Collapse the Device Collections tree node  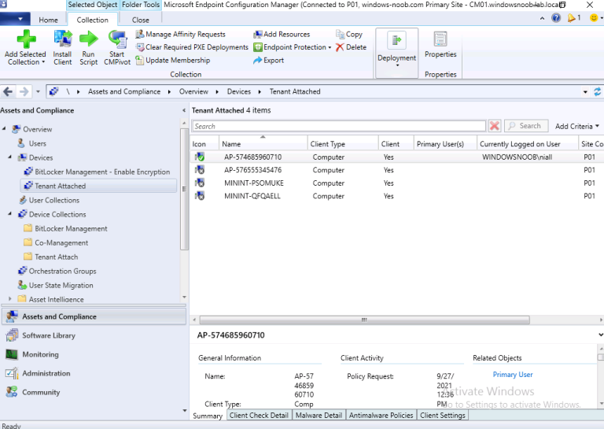[11, 214]
